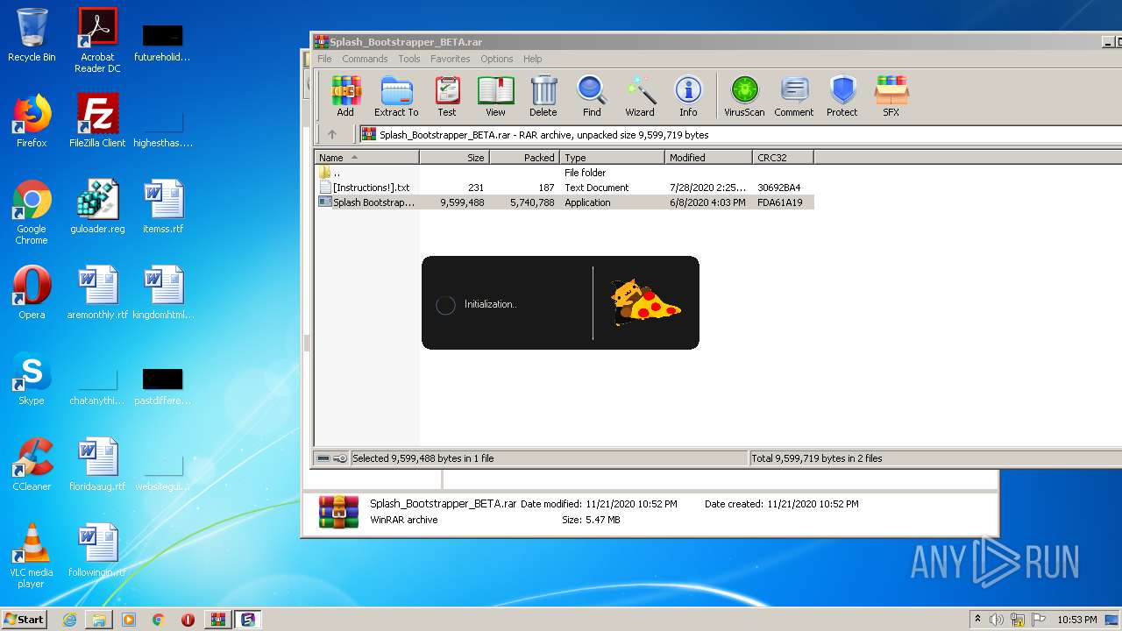1122x631 pixels.
Task: Select floridaaug.rtf desktop document
Action: point(97,464)
